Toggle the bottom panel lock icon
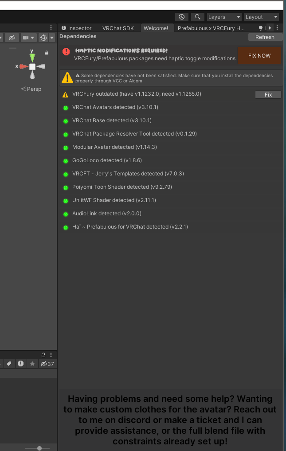The image size is (286, 451). point(43,355)
